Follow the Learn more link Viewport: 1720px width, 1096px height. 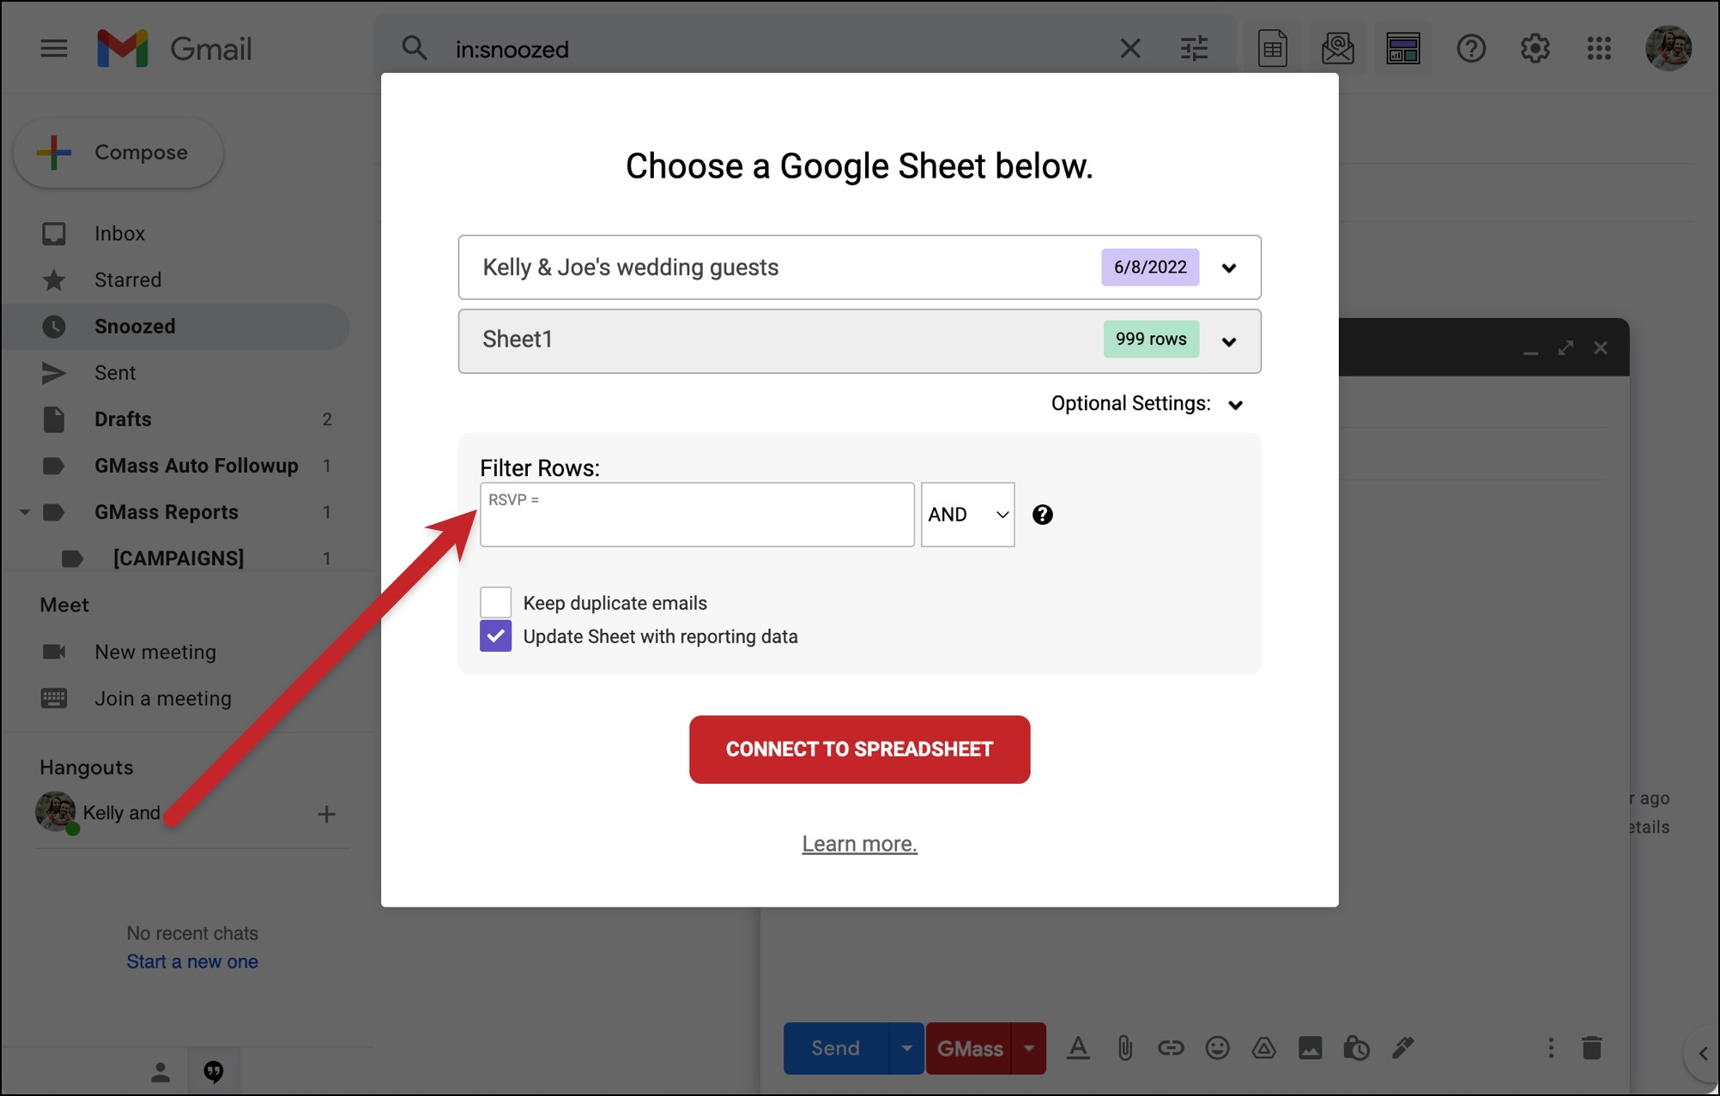pyautogui.click(x=859, y=844)
